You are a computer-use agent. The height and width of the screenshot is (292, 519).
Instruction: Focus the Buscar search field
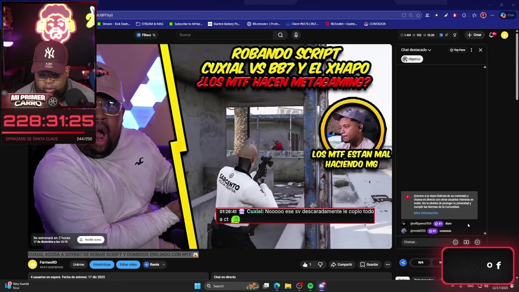225,35
